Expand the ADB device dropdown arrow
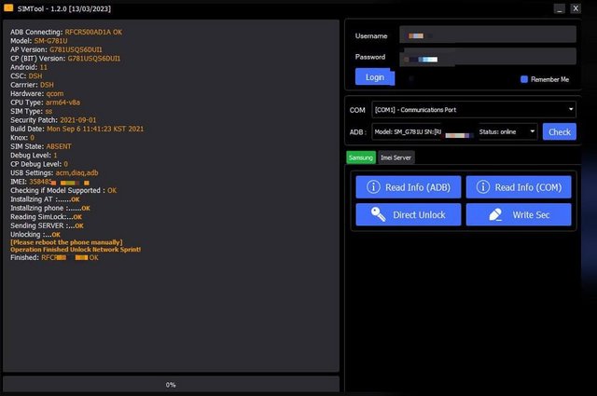597x396 pixels. tap(533, 131)
